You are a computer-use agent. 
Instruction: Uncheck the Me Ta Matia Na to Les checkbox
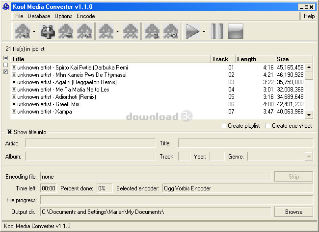click(14, 89)
